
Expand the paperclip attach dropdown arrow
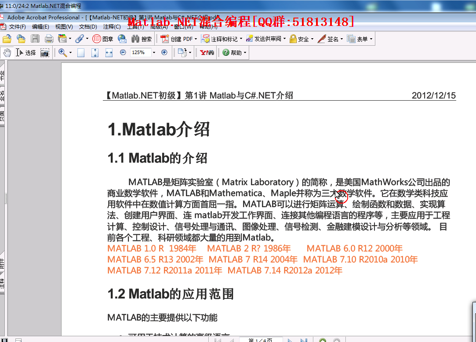pyautogui.click(x=87, y=39)
